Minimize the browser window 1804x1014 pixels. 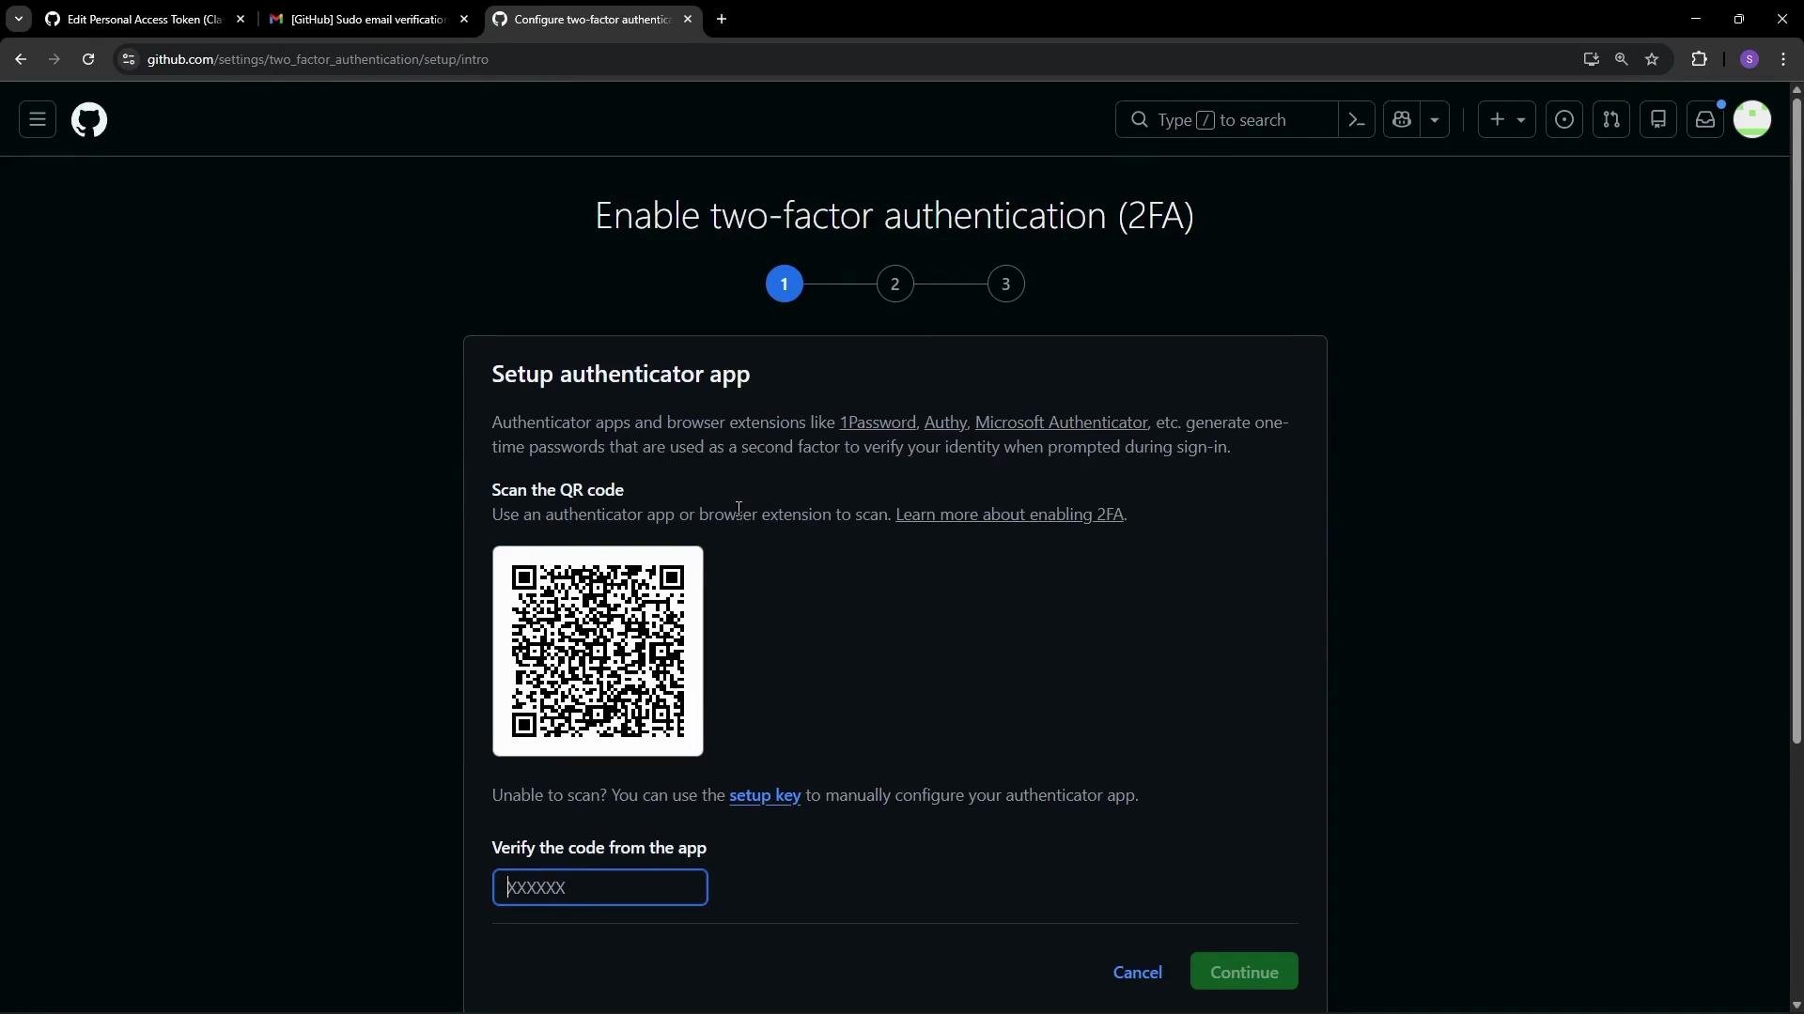(1696, 19)
